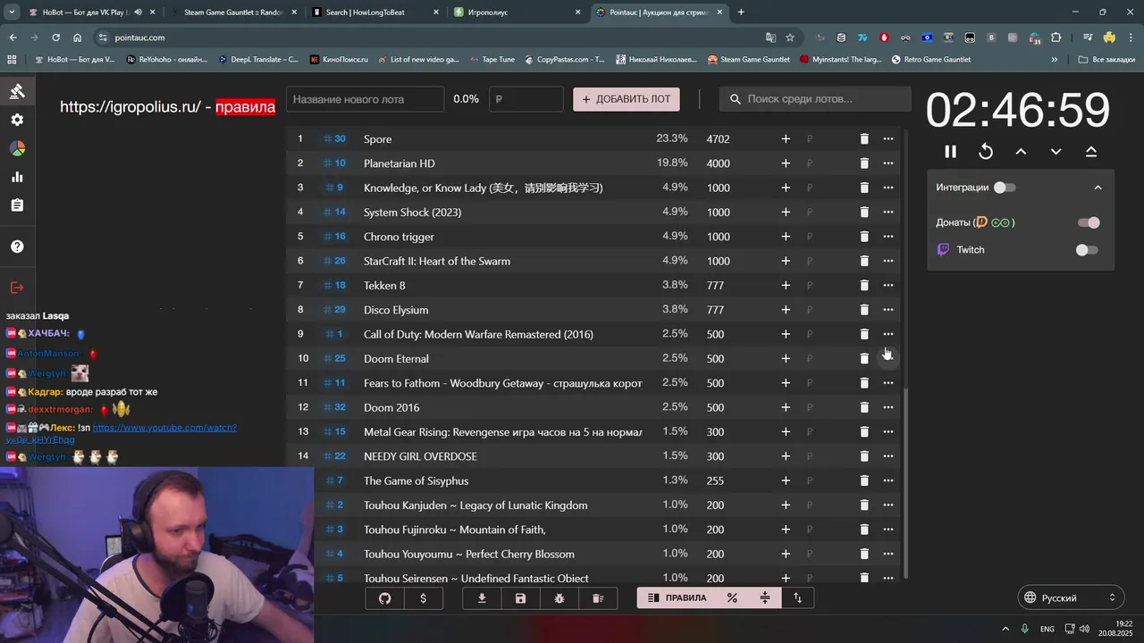Open the Русский language dropdown
Image resolution: width=1144 pixels, height=643 pixels.
(x=1071, y=597)
